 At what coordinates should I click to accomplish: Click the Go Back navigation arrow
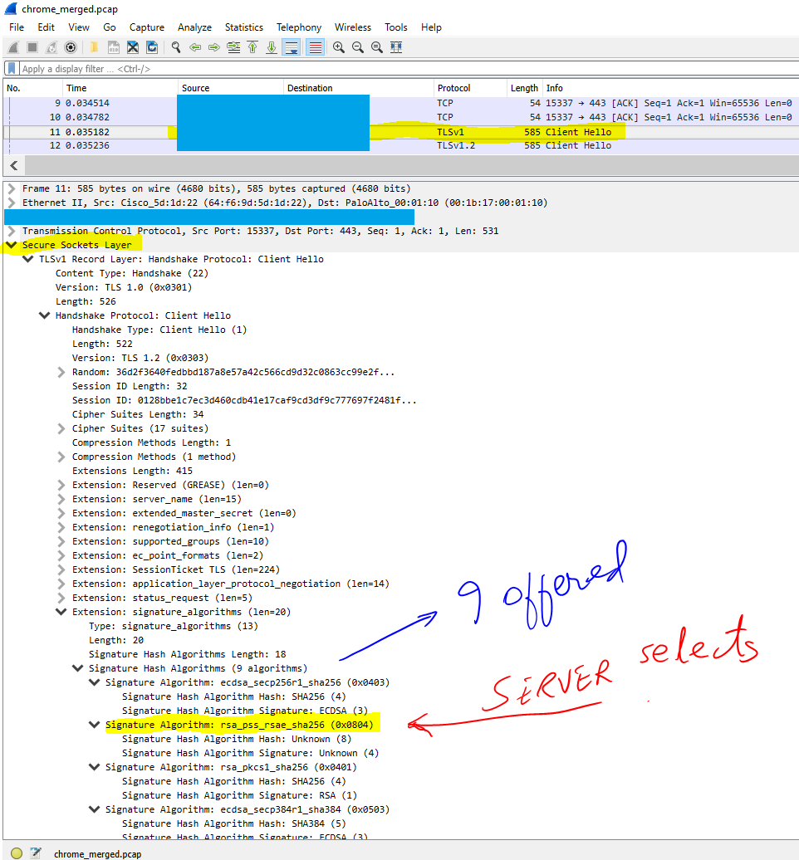tap(194, 47)
